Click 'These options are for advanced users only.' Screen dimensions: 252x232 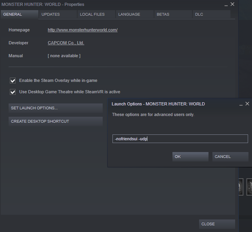point(153,114)
